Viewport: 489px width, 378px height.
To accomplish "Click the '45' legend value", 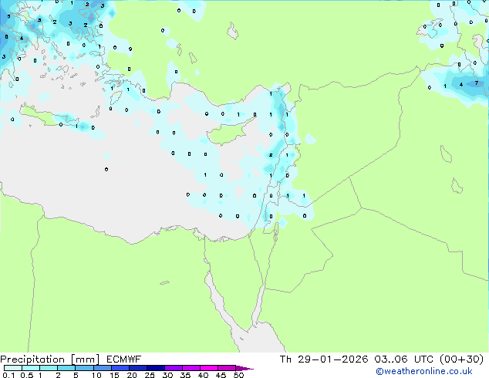I will pos(221,375).
